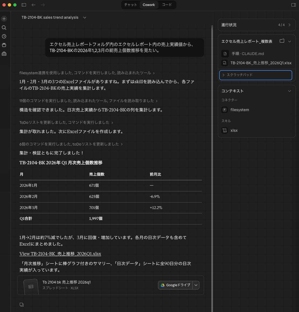Toggle the right panel layout icon
Image resolution: width=299 pixels, height=312 pixels.
point(293,5)
